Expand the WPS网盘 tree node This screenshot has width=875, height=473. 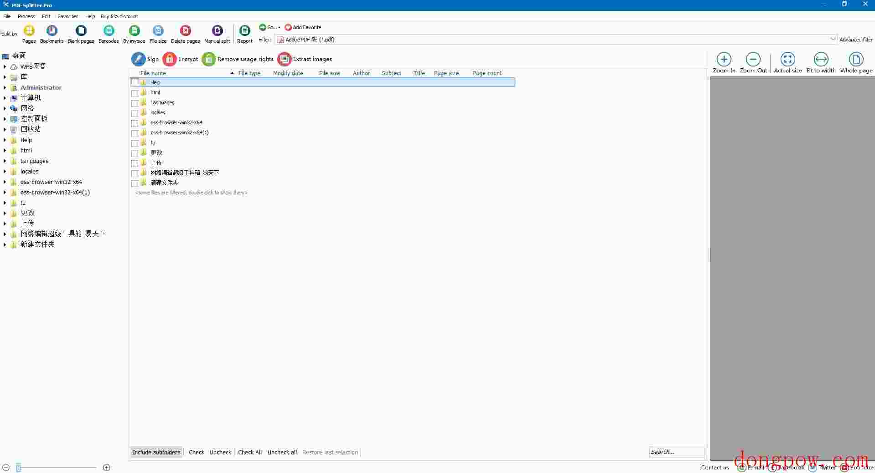pos(5,66)
